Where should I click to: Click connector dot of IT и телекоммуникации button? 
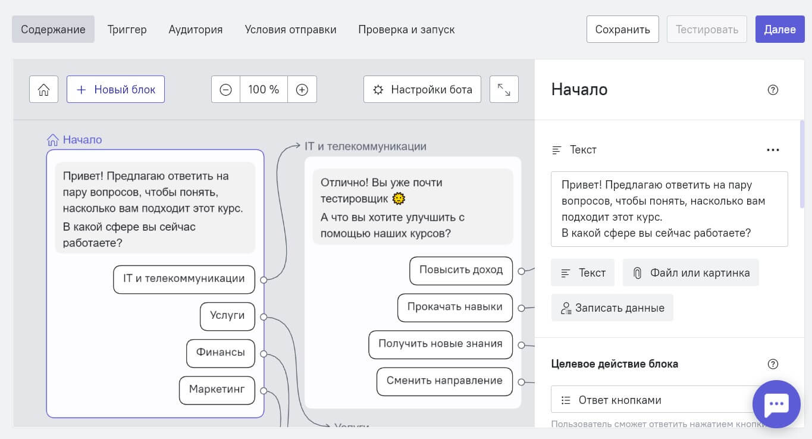click(264, 280)
